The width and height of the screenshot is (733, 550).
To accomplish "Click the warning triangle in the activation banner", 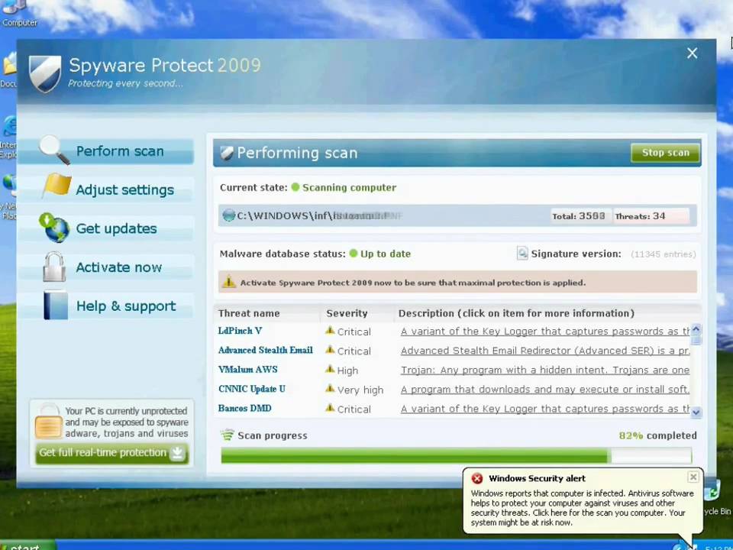I will pyautogui.click(x=228, y=282).
